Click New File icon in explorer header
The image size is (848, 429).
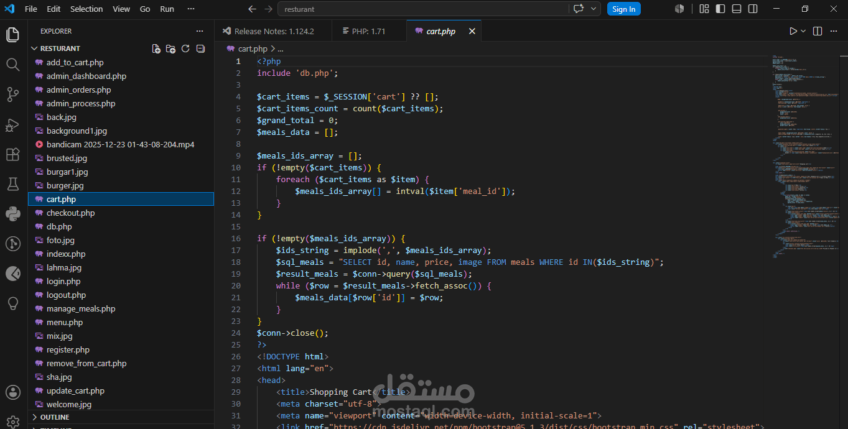pos(156,48)
